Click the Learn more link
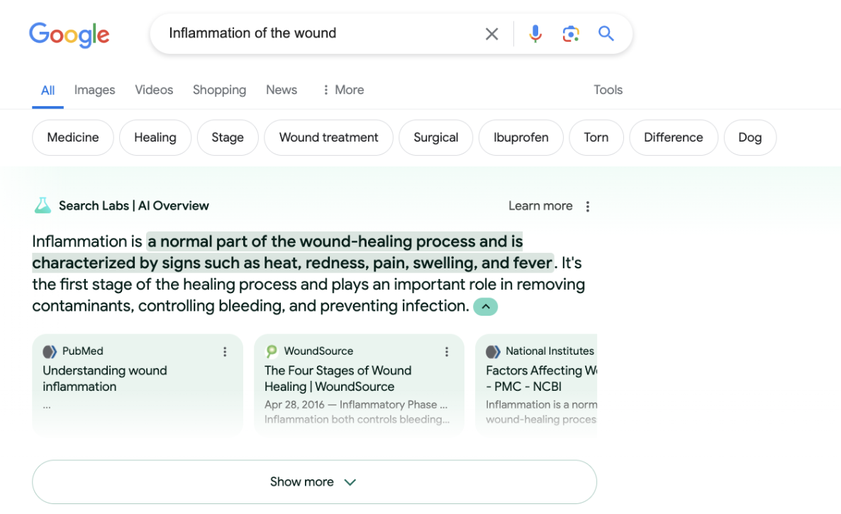This screenshot has height=514, width=841. point(540,206)
